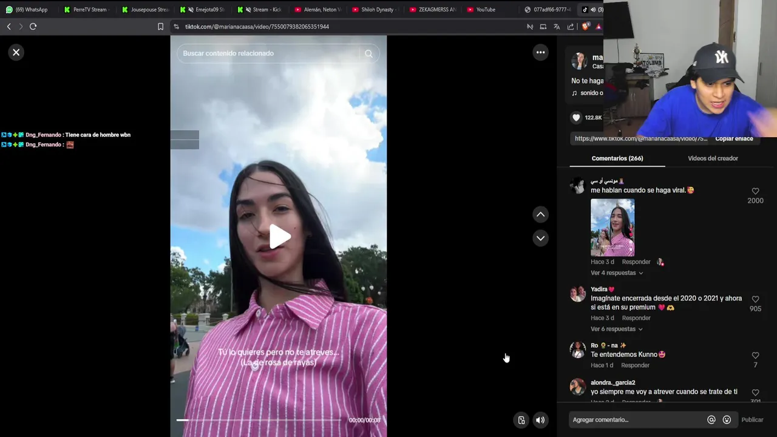The height and width of the screenshot is (437, 777).
Task: Go back with browser back arrow
Action: click(x=8, y=27)
